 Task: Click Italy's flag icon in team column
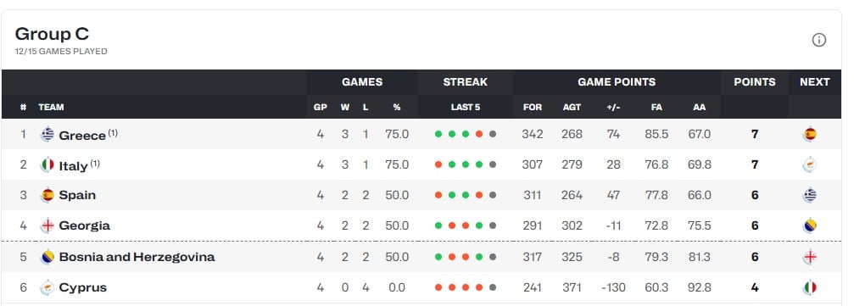47,164
